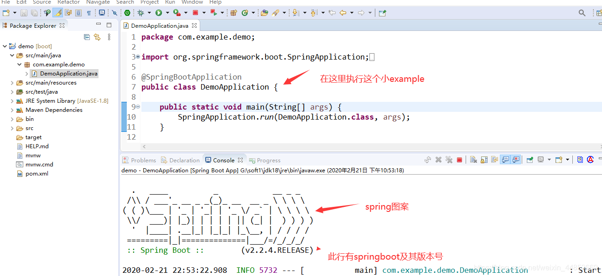Click the Debug bug icon
Viewport: 602px width, 276px height.
point(140,13)
